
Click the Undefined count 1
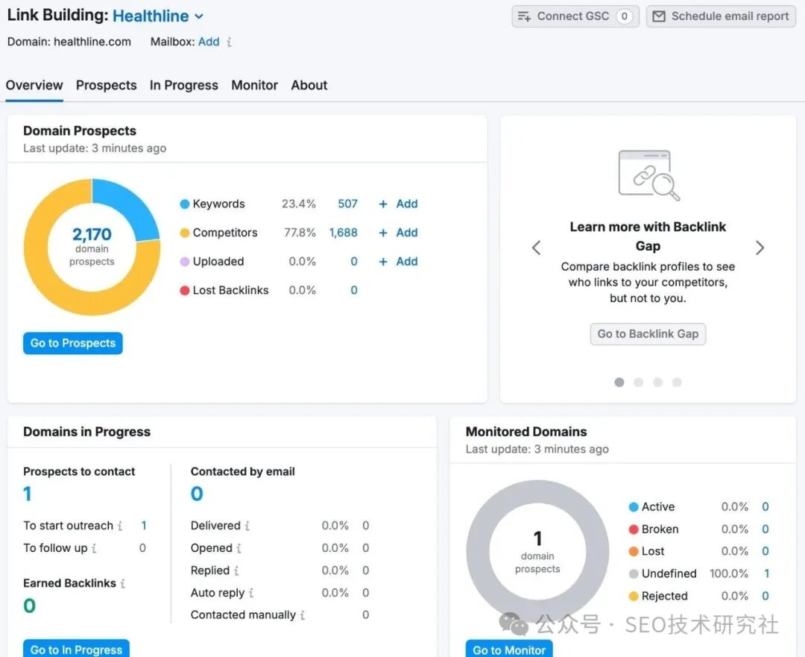click(x=766, y=573)
